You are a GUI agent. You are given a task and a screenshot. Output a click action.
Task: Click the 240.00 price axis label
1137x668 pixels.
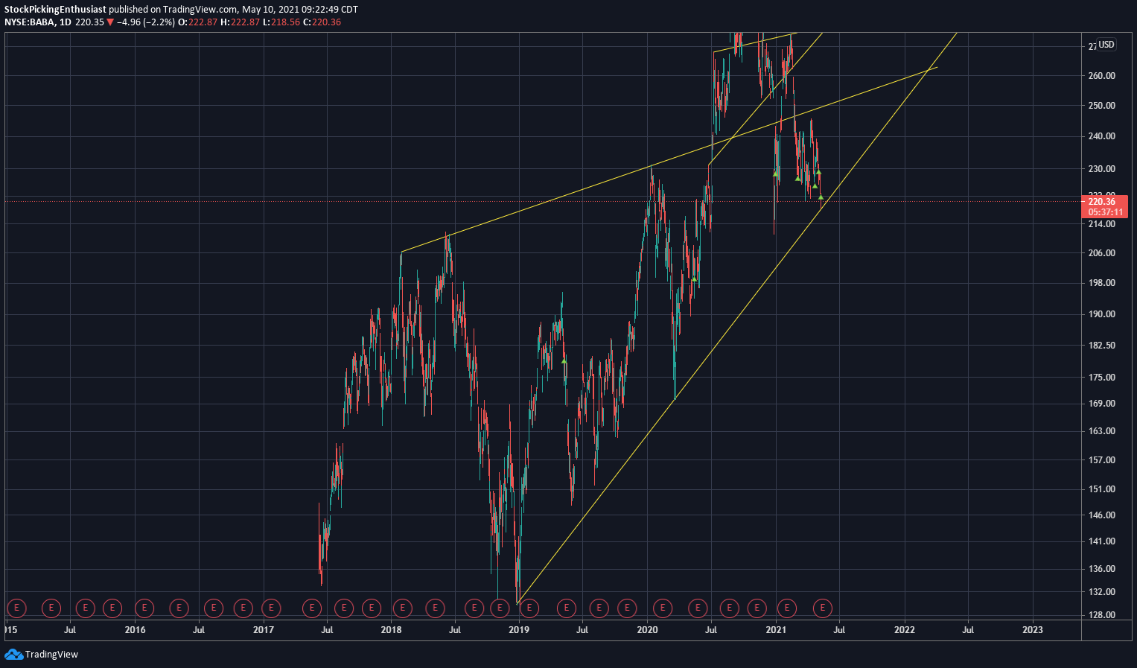[x=1102, y=136]
